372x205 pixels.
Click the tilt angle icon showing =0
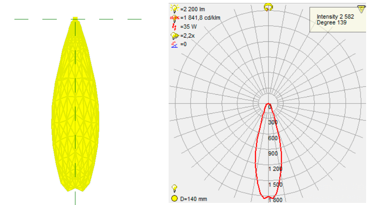(175, 44)
